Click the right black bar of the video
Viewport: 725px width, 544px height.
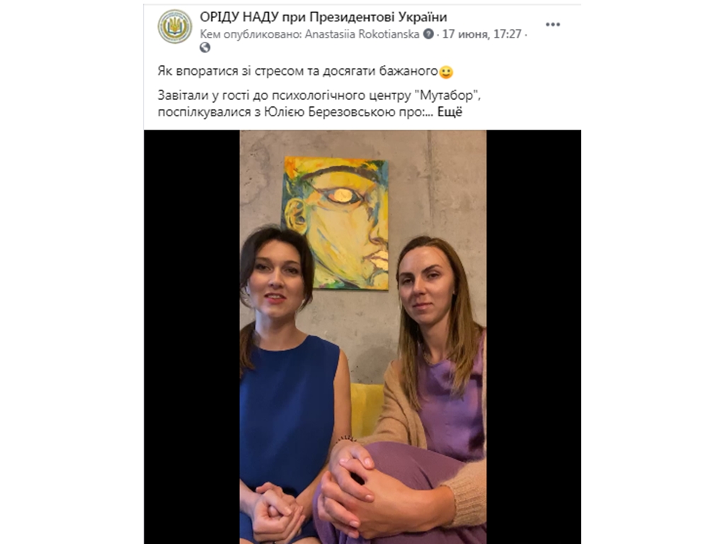(x=534, y=336)
